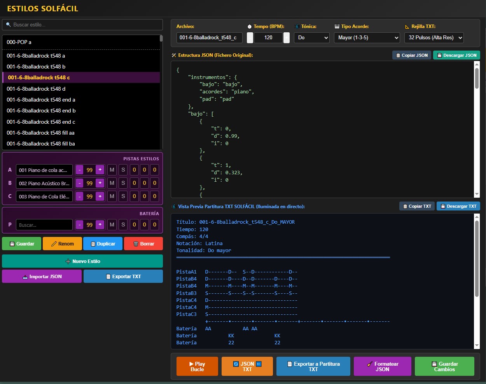Select style 001-6-8balladrock t548 fill ba
Image resolution: width=486 pixels, height=384 pixels.
(x=81, y=144)
